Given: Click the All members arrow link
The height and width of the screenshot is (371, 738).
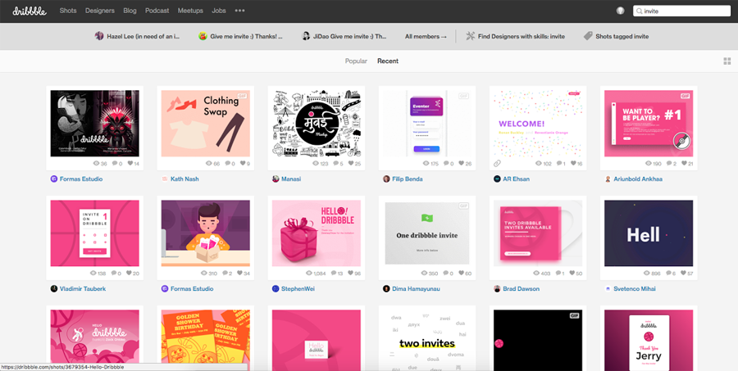Looking at the screenshot, I should coord(426,36).
